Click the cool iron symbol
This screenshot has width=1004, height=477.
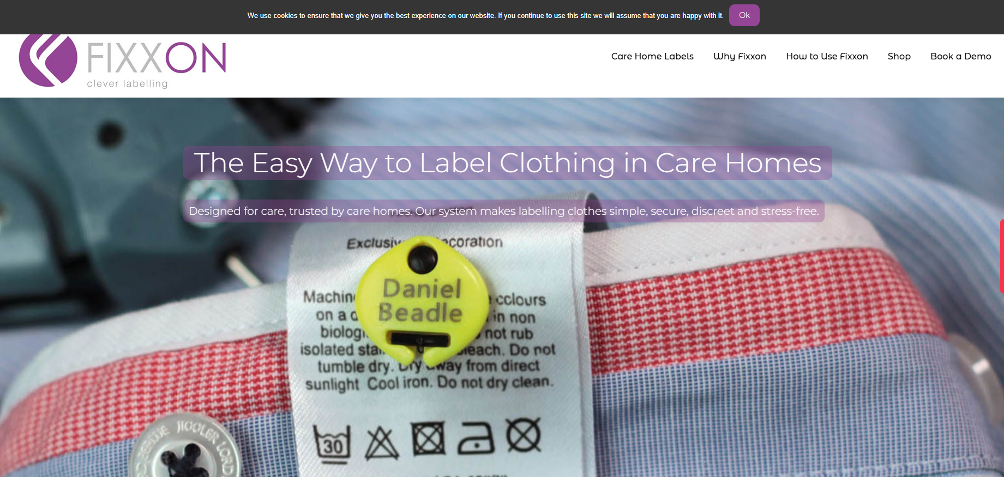click(476, 437)
